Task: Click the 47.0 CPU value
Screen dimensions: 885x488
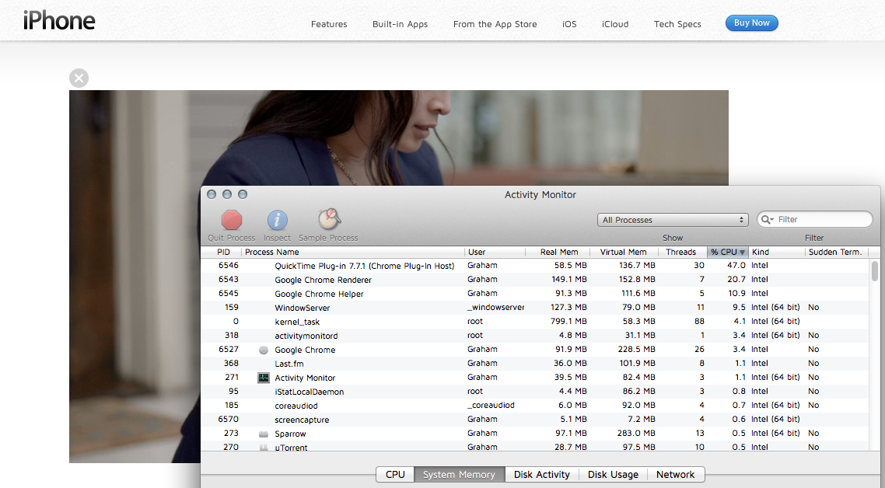Action: [736, 265]
